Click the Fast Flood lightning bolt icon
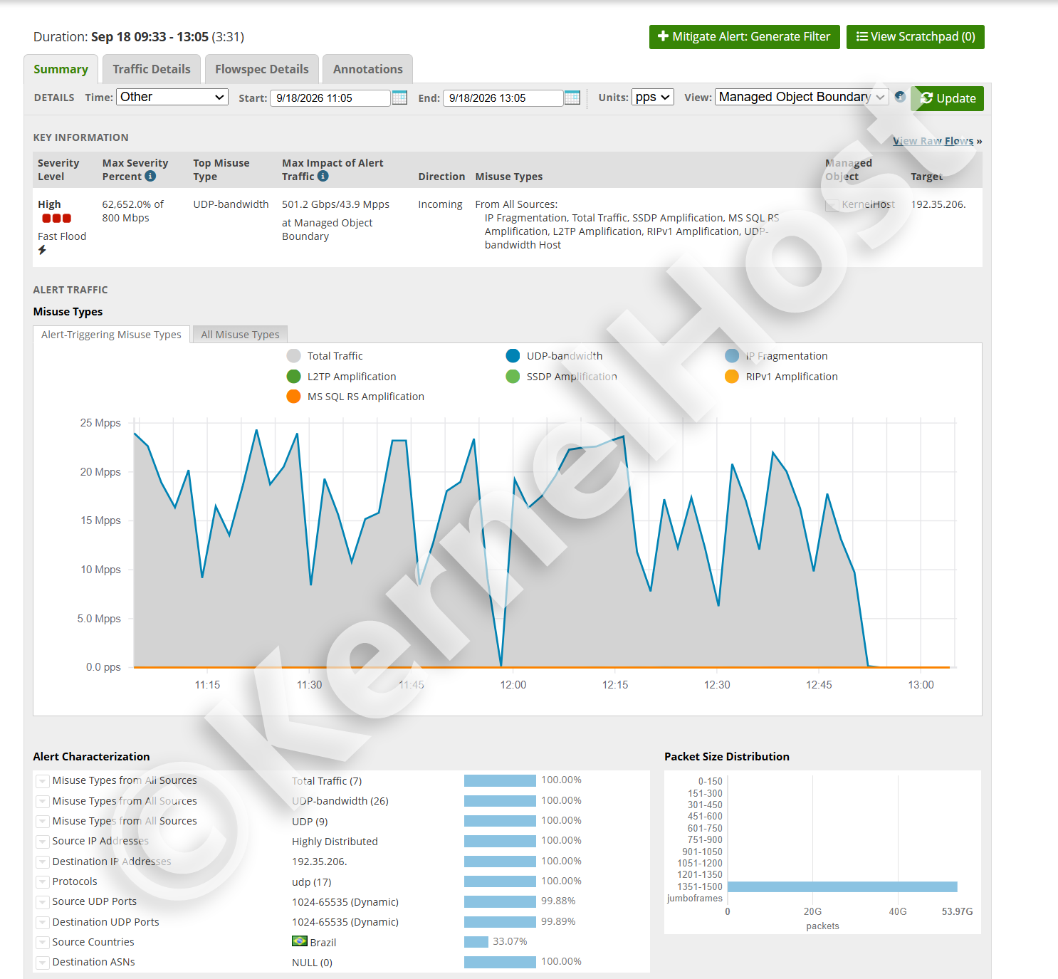This screenshot has width=1058, height=979. (42, 250)
